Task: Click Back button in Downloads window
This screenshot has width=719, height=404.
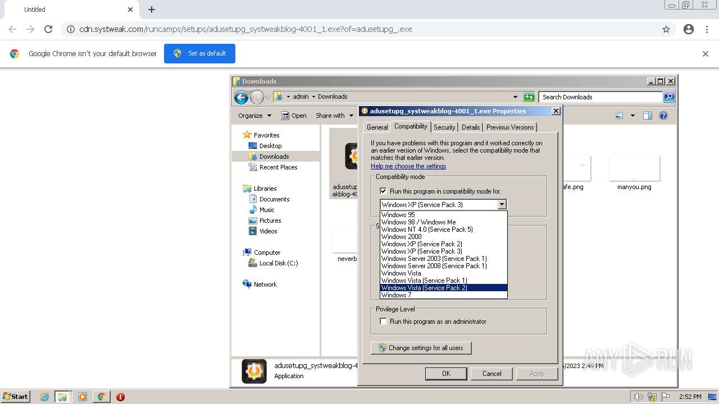Action: click(x=241, y=97)
